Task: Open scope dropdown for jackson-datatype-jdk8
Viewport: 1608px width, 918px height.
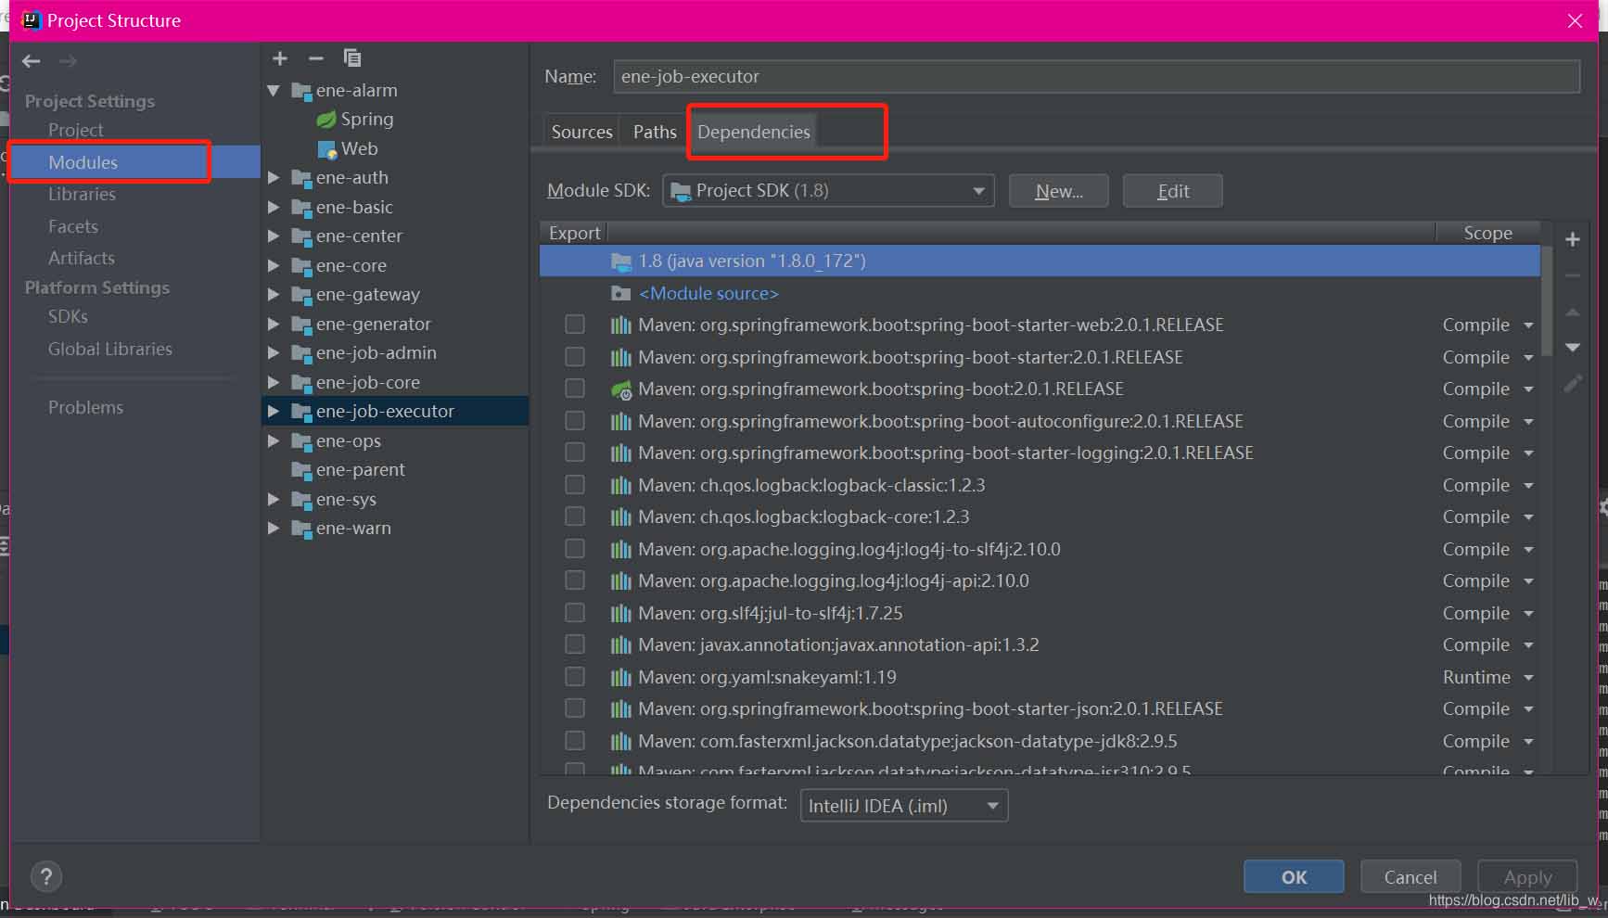Action: [1528, 742]
